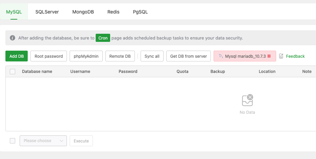The width and height of the screenshot is (316, 159).
Task: Click Get DB from server
Action: pyautogui.click(x=189, y=56)
